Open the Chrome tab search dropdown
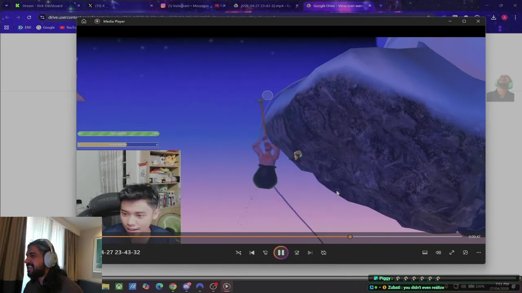Viewport: 522px width, 293px height. click(x=6, y=6)
